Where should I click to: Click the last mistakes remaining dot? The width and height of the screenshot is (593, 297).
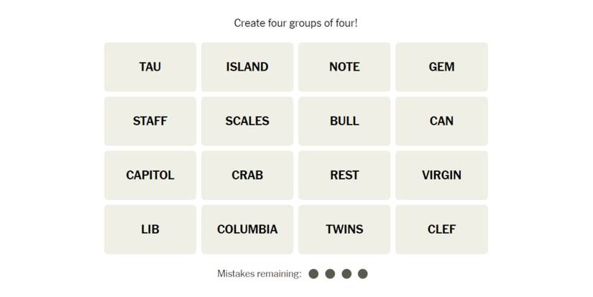click(x=363, y=274)
